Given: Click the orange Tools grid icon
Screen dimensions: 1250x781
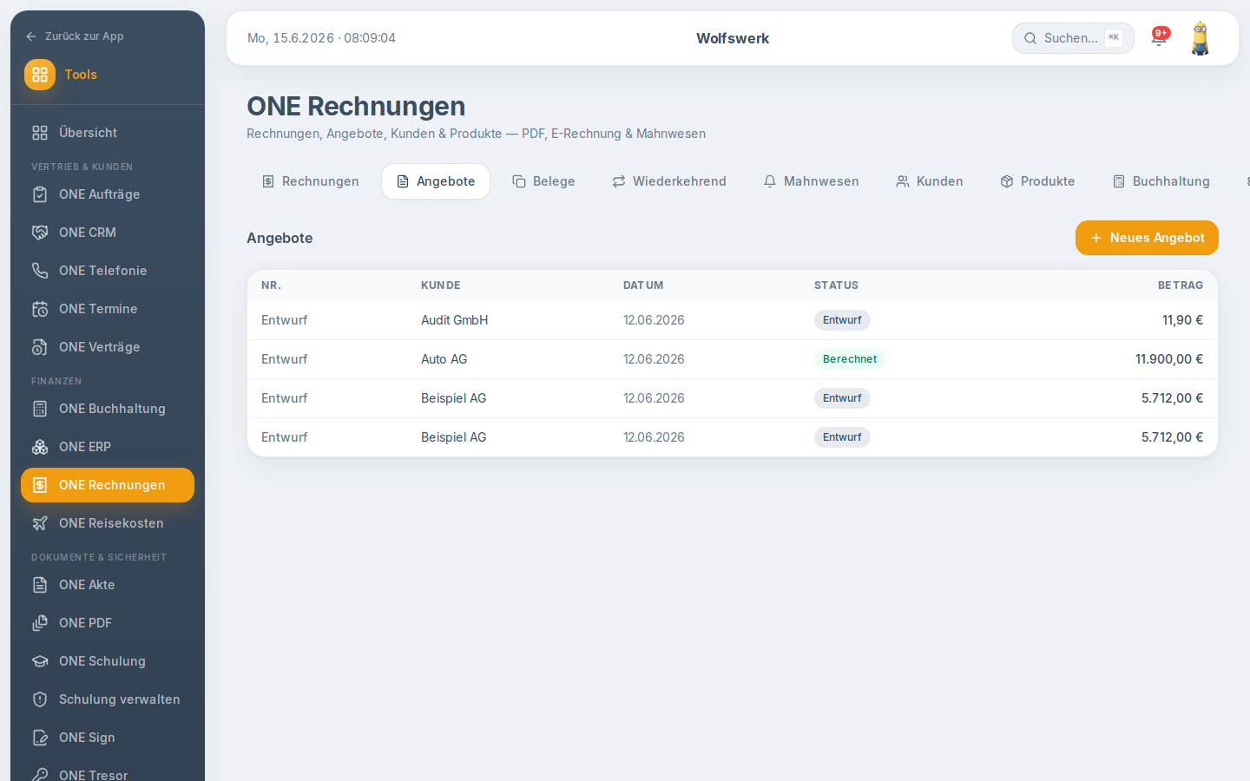Looking at the screenshot, I should coord(40,75).
